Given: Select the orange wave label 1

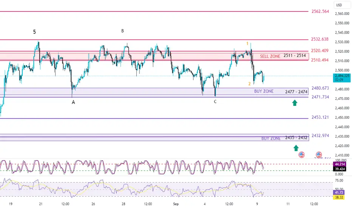Looking at the screenshot, I should [x=247, y=43].
